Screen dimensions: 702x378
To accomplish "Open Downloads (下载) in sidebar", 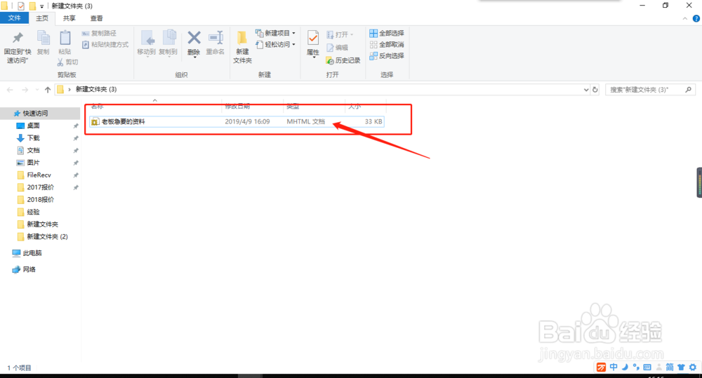I will [x=33, y=137].
